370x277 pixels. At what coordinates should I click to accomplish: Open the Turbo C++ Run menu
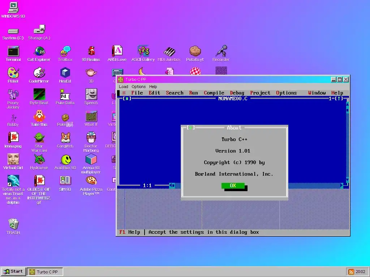194,93
